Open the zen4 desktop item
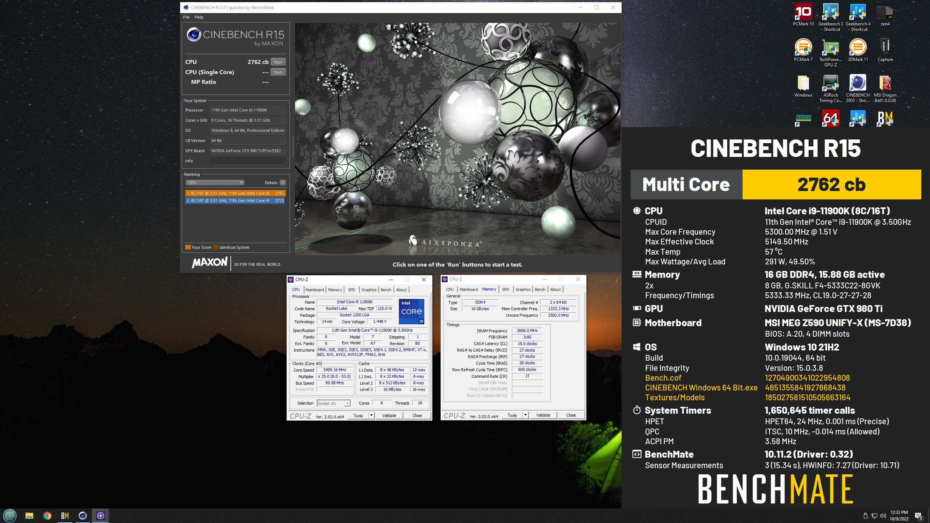The height and width of the screenshot is (523, 930). [885, 15]
